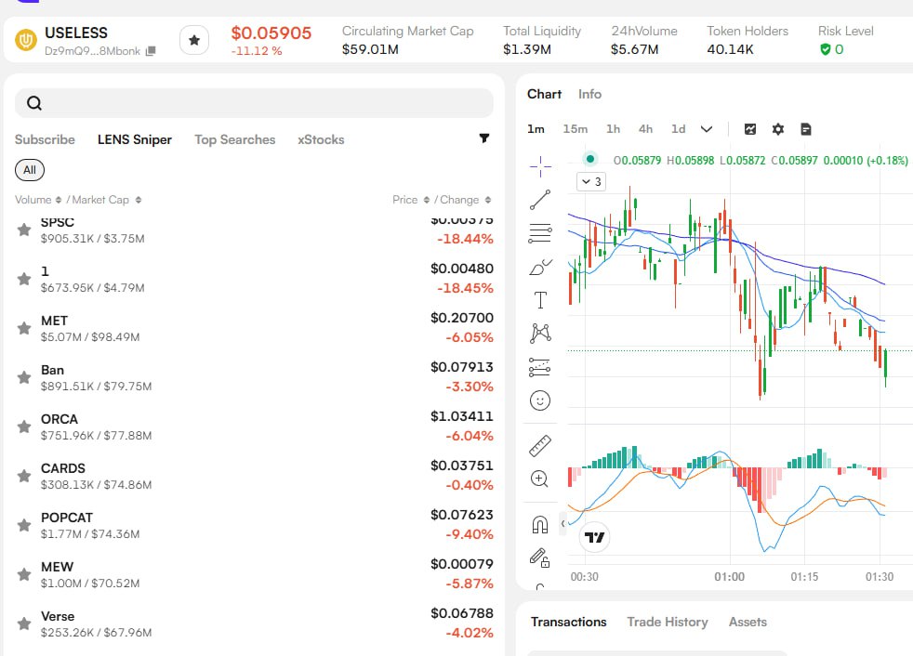Star the token named 1
Screen dimensions: 913x656
(24, 279)
